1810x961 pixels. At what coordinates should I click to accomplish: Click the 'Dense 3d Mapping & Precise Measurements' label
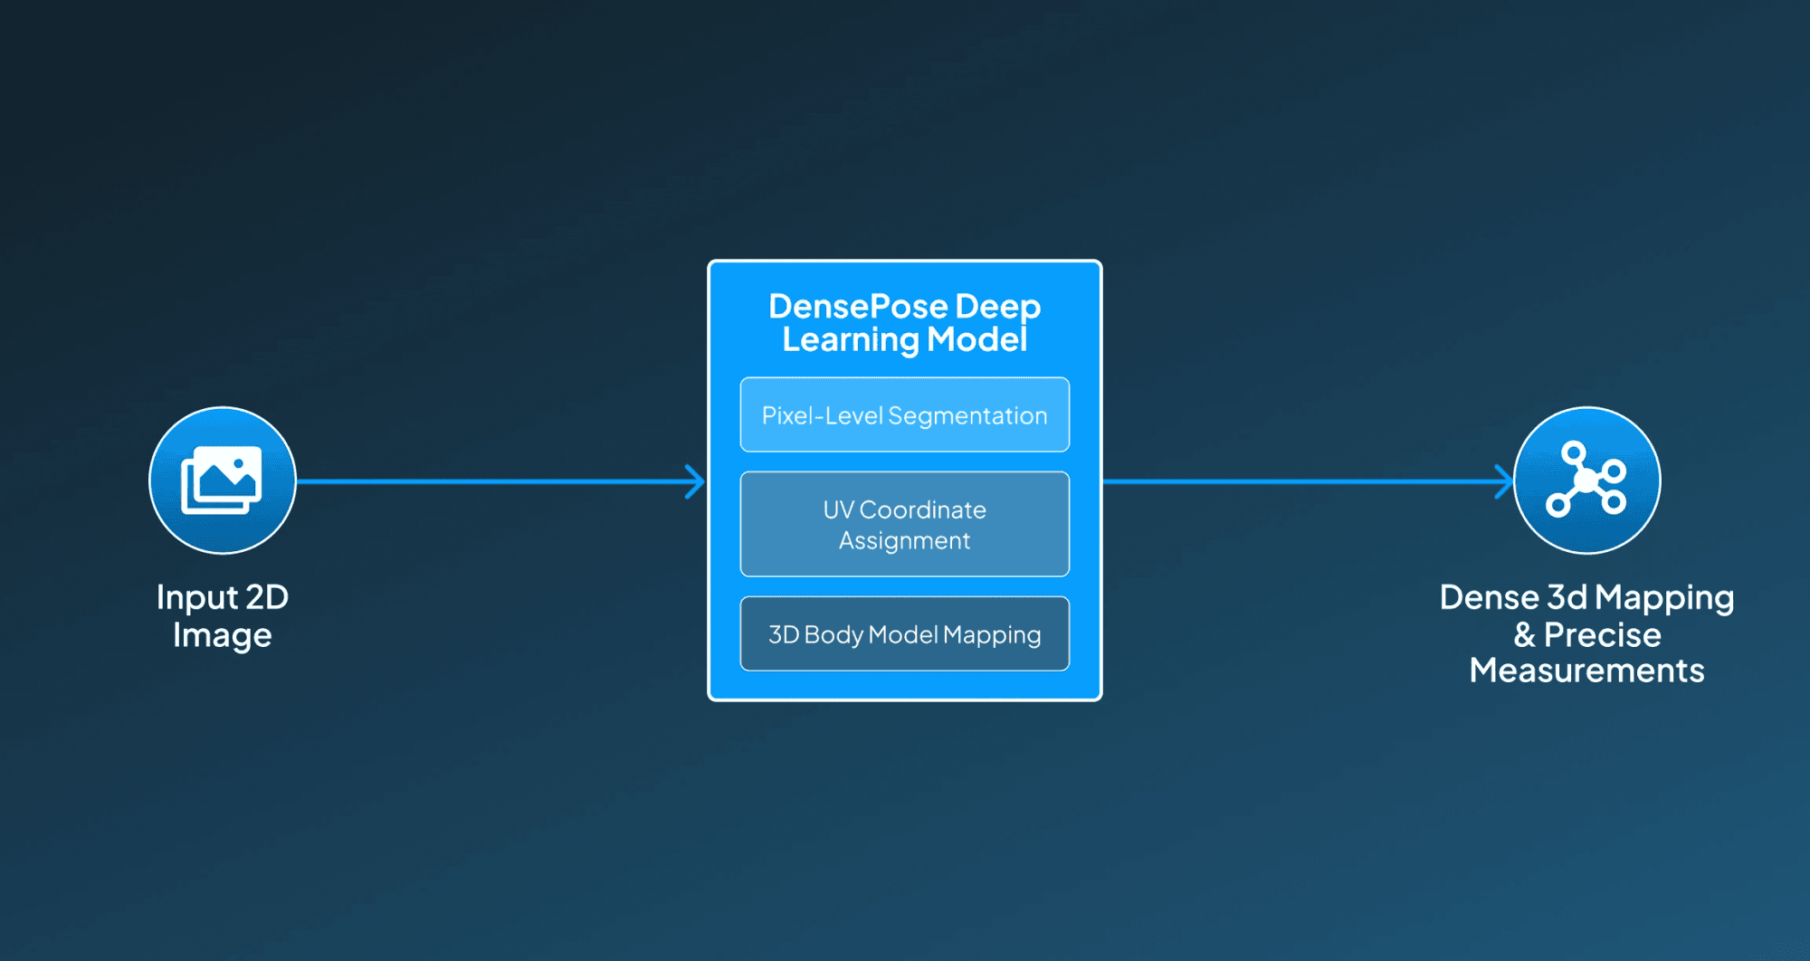1586,633
